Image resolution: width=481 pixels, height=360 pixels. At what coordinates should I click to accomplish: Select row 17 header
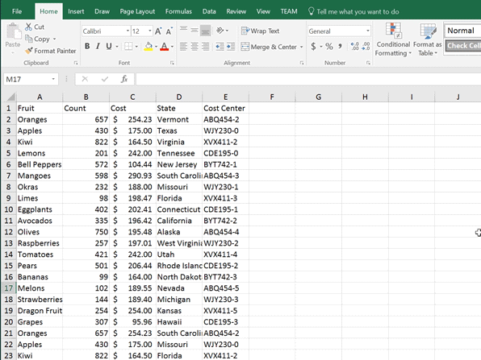click(8, 288)
